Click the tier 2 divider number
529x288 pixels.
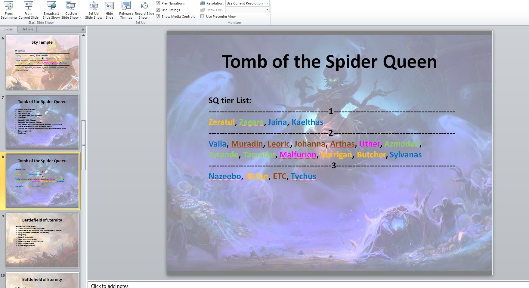pyautogui.click(x=331, y=133)
